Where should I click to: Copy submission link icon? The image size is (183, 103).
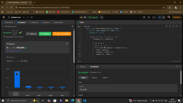click(72, 26)
